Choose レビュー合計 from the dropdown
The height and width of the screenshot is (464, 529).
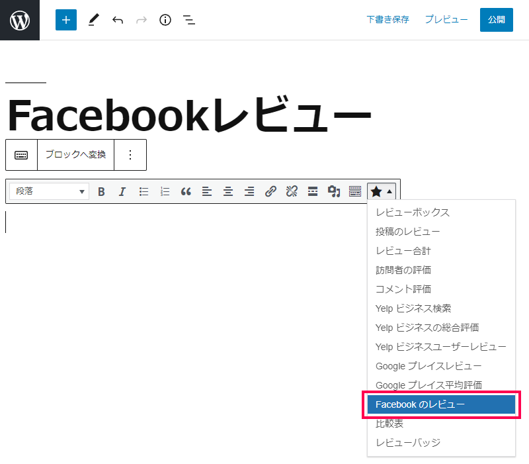click(441, 251)
